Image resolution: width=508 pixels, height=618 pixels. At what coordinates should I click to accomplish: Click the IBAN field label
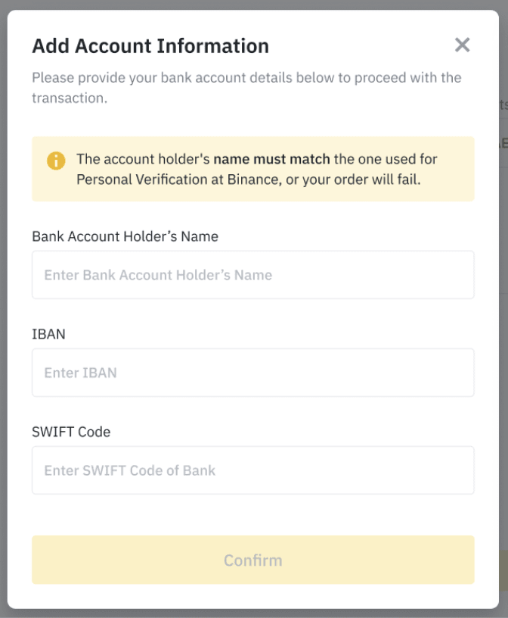48,334
